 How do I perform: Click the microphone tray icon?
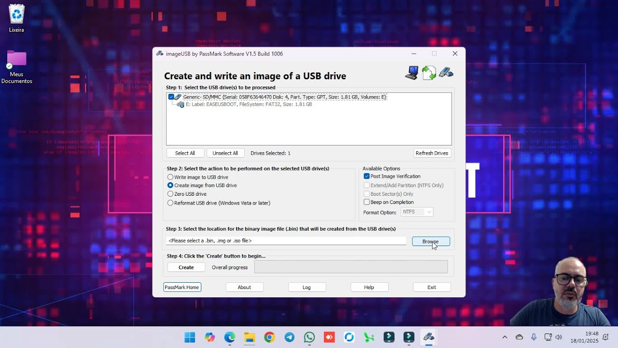[534, 337]
